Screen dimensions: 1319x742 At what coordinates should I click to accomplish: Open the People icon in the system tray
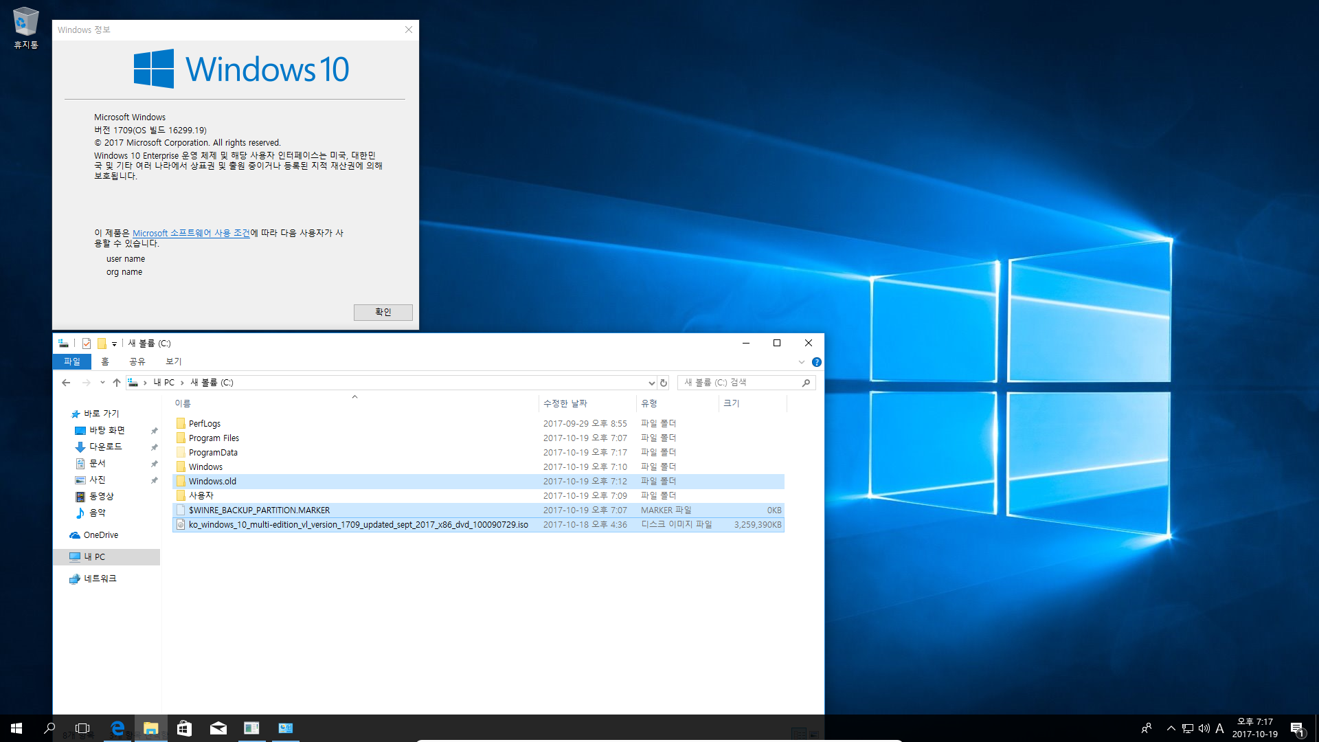click(x=1146, y=728)
